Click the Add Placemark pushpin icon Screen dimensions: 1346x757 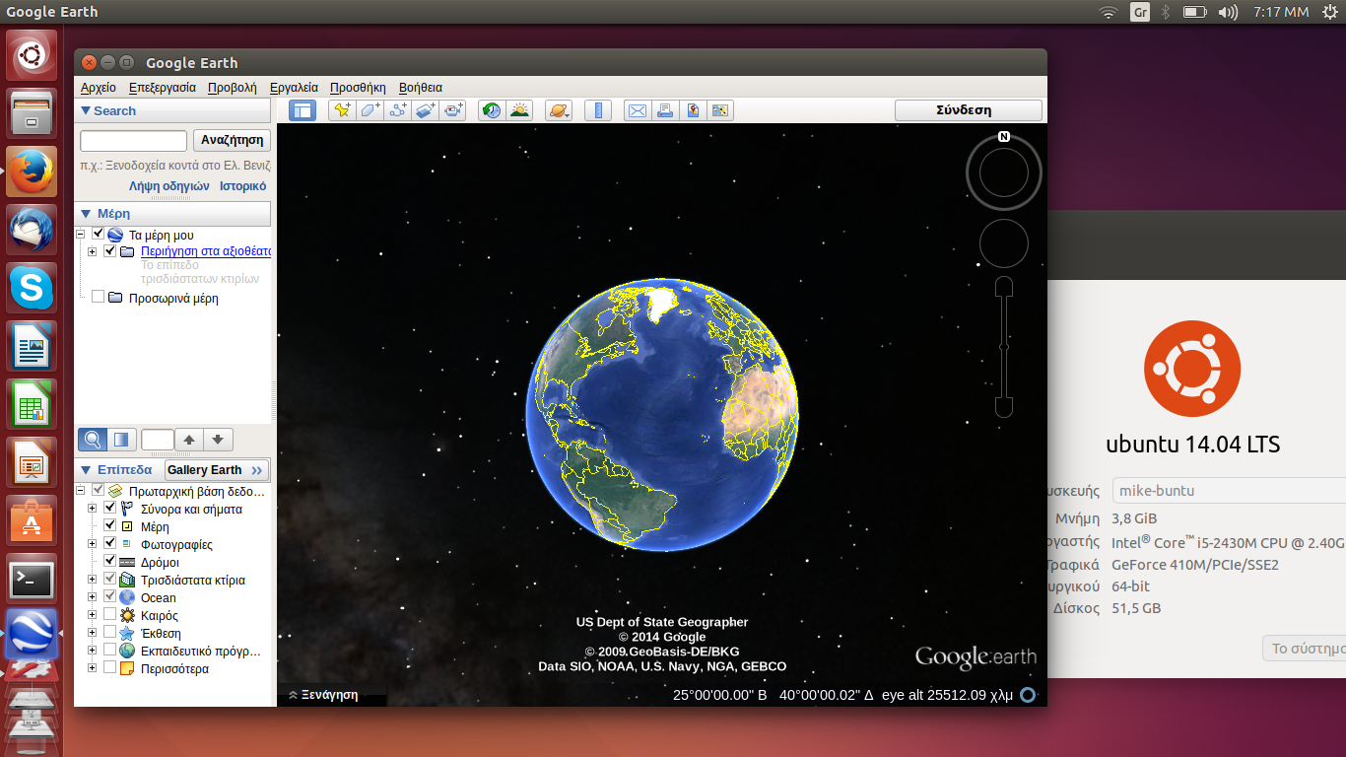(x=341, y=110)
